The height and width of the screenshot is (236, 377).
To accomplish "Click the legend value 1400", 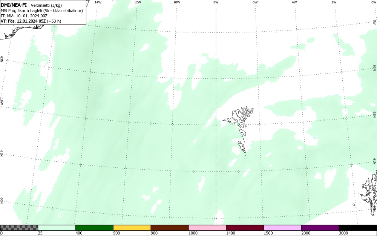I will 231,233.
